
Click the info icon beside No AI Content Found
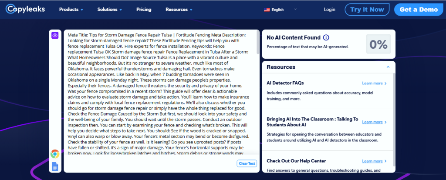tap(326, 38)
